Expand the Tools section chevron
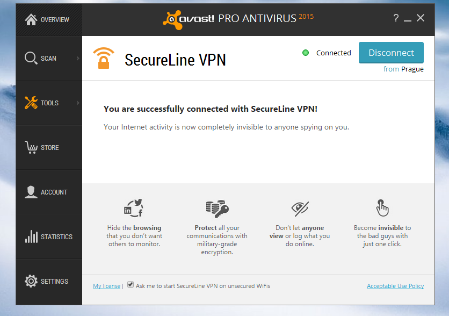The width and height of the screenshot is (449, 316). (x=77, y=102)
